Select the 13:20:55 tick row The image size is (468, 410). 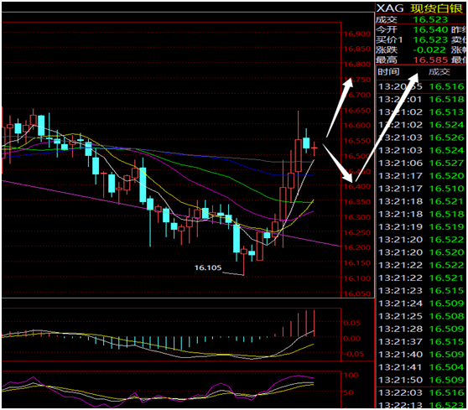421,86
